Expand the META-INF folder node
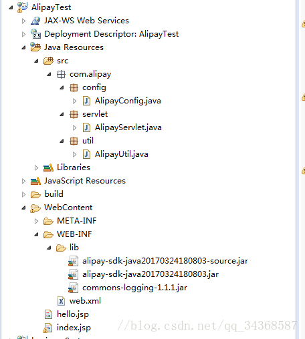The image size is (305, 339). pyautogui.click(x=36, y=221)
